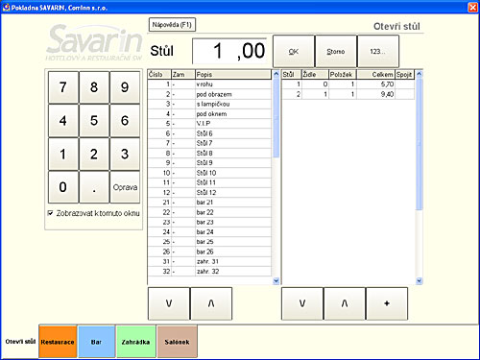480x360 pixels.
Task: Move up in the table list with Λ
Action: (x=211, y=303)
